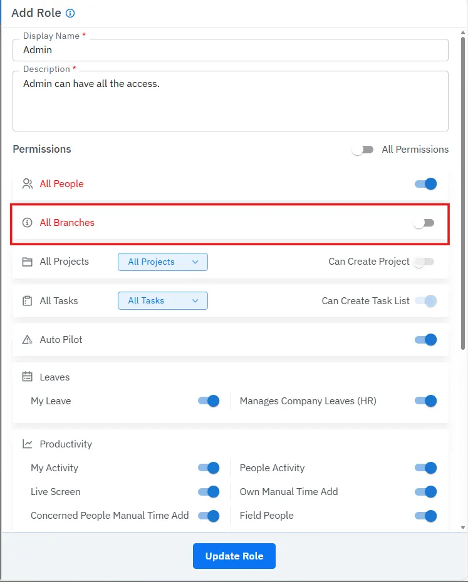Turn on the All Branches toggle
The width and height of the screenshot is (468, 582).
pyautogui.click(x=424, y=223)
